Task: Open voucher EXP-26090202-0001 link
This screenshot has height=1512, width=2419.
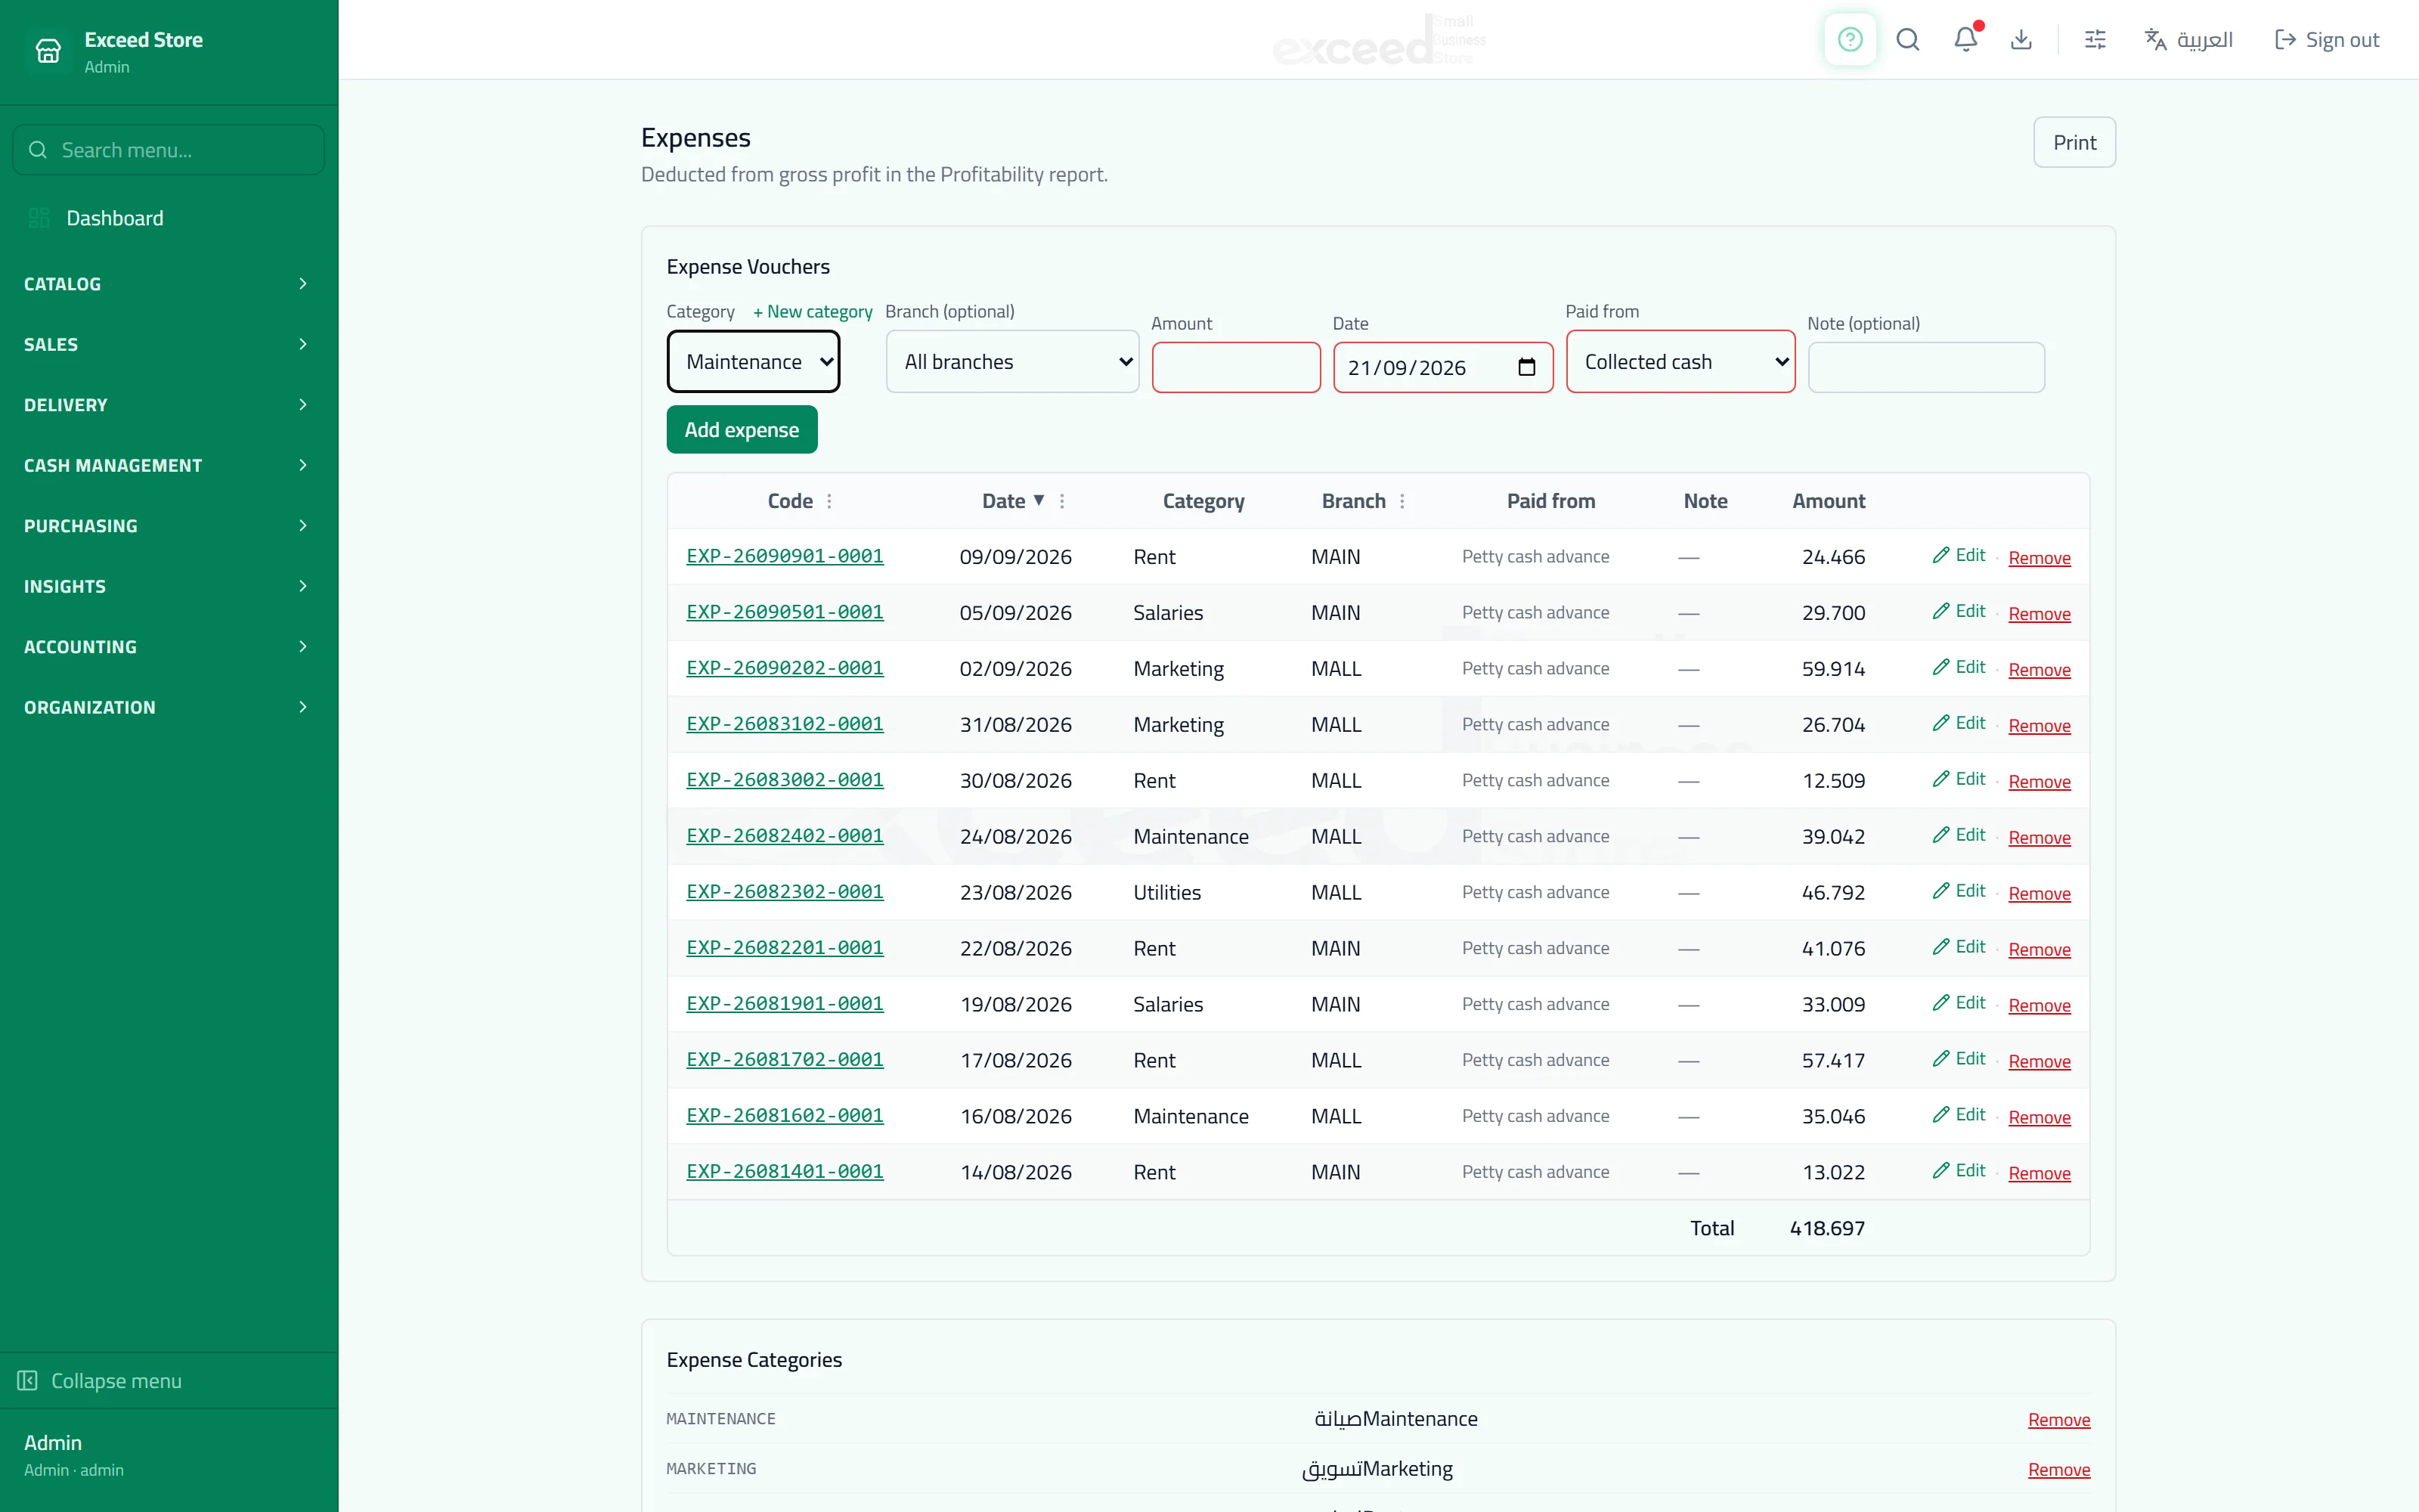Action: 785,667
